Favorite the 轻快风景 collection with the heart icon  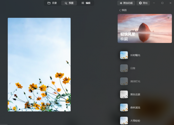pyautogui.click(x=168, y=18)
